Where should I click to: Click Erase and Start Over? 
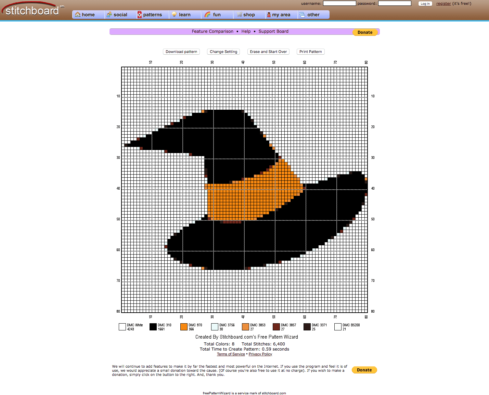point(268,52)
